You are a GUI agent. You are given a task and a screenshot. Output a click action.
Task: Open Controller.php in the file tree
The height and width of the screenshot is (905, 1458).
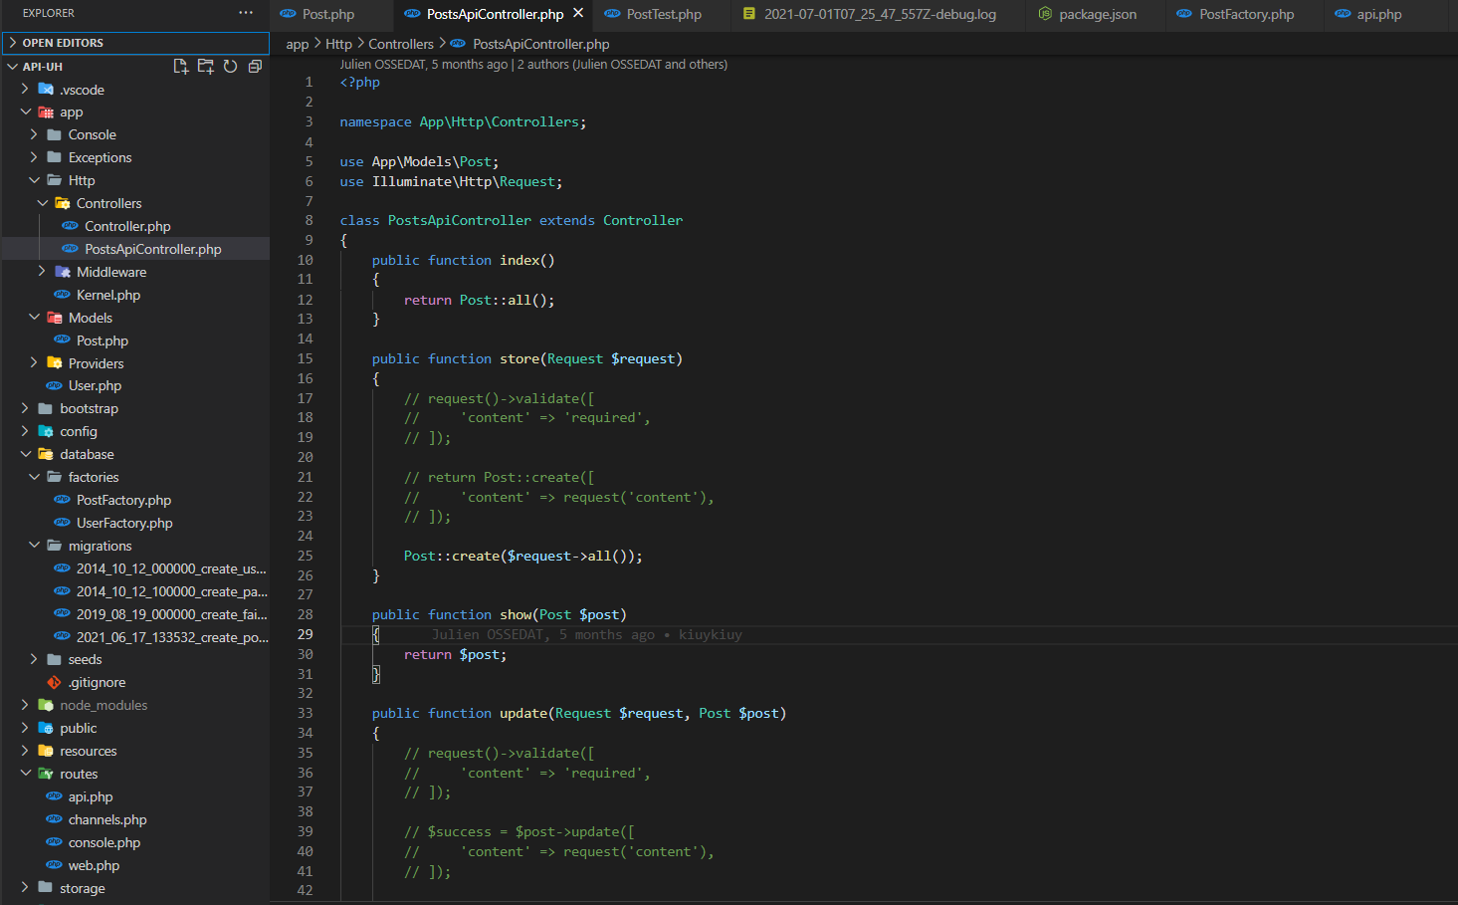click(135, 226)
